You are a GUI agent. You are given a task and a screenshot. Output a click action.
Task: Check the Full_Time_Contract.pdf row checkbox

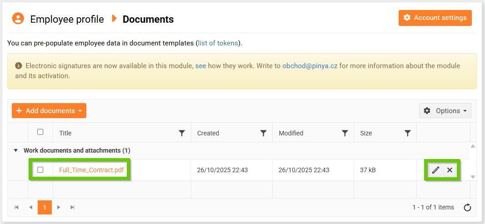click(40, 170)
